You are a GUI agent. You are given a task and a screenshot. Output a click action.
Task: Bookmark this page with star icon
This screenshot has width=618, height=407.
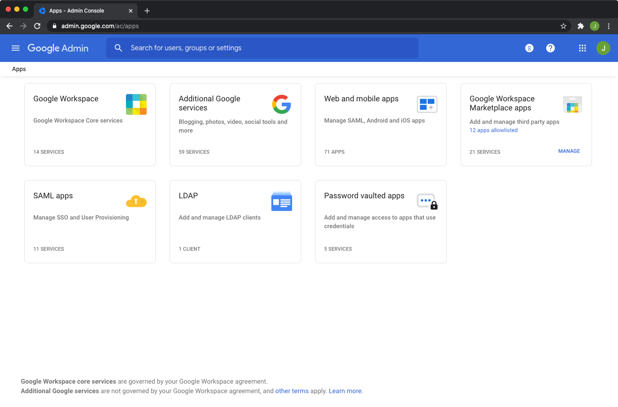click(563, 26)
